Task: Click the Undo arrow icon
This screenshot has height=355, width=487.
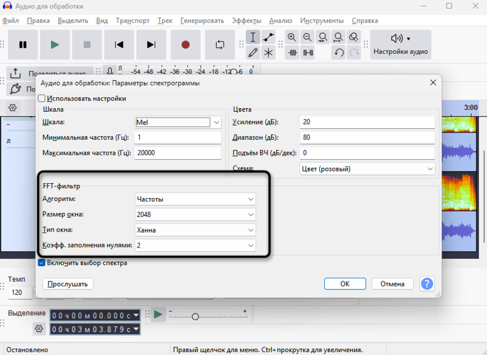Action: [338, 53]
